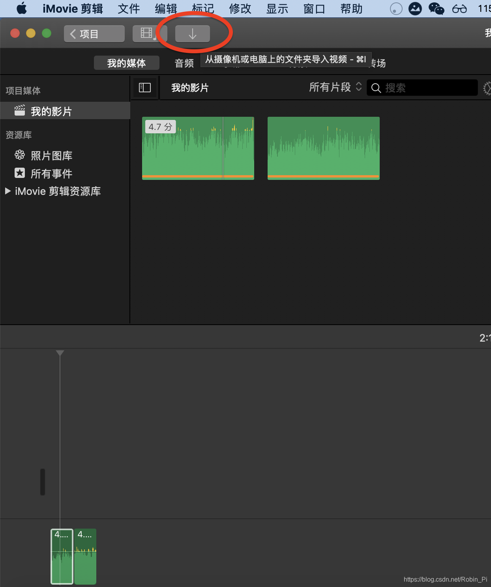Open the Apple menu
This screenshot has width=491, height=587.
(21, 8)
